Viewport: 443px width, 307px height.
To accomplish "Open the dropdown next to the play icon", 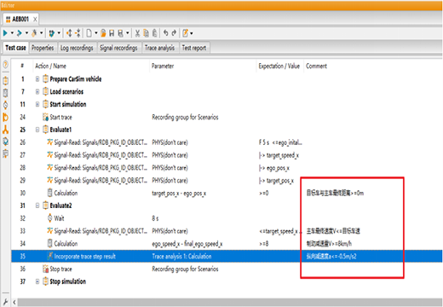I will coord(12,33).
